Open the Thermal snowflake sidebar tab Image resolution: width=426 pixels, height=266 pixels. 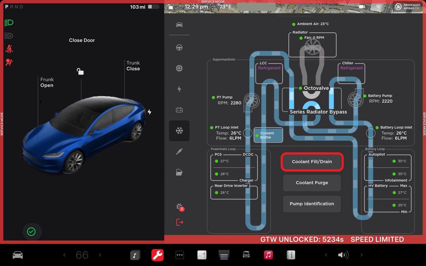(x=179, y=131)
